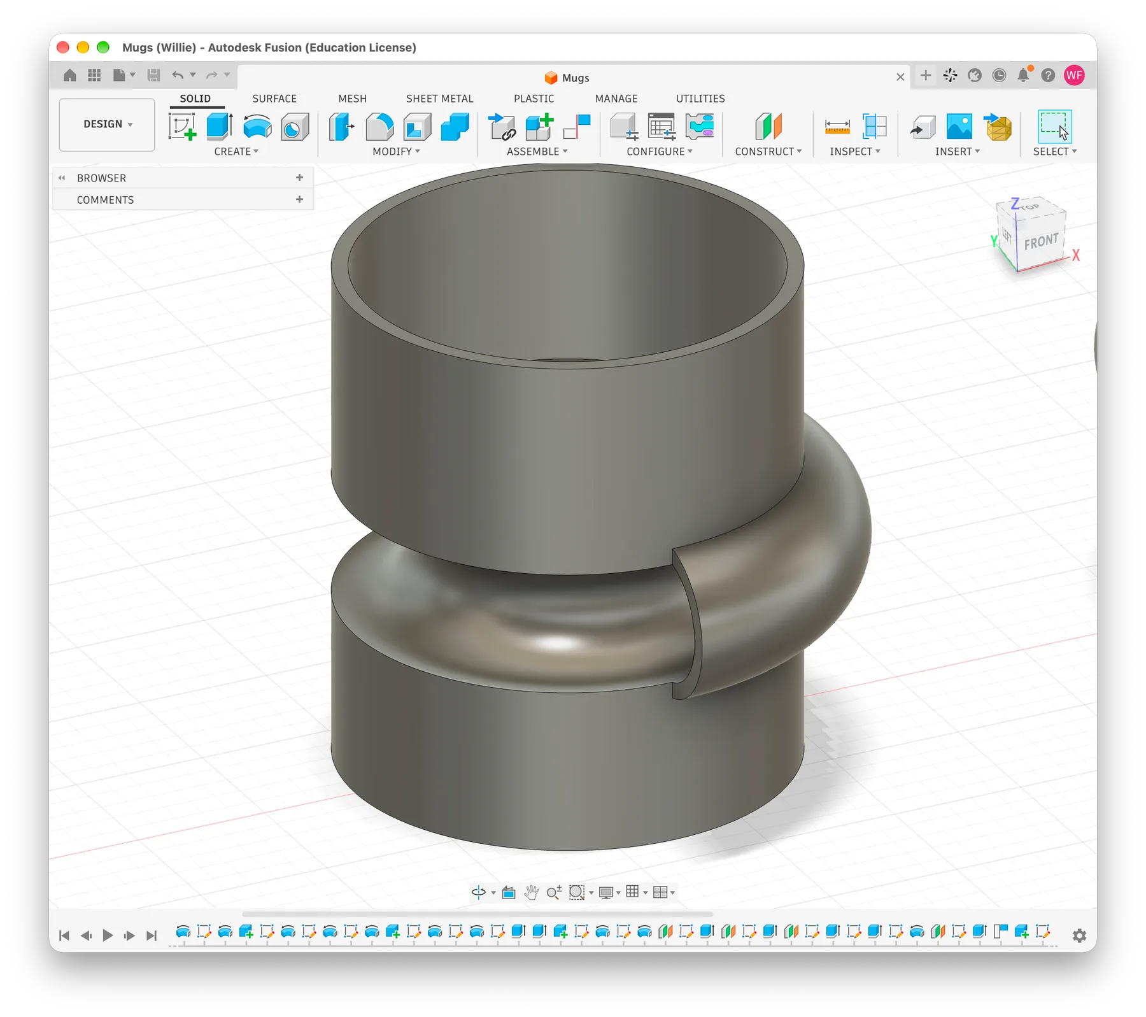Jump to the timeline end
This screenshot has height=1017, width=1146.
(x=152, y=935)
